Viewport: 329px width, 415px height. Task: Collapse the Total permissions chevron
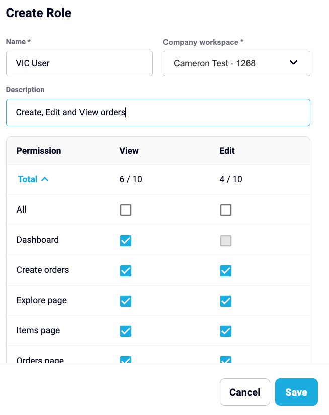45,179
